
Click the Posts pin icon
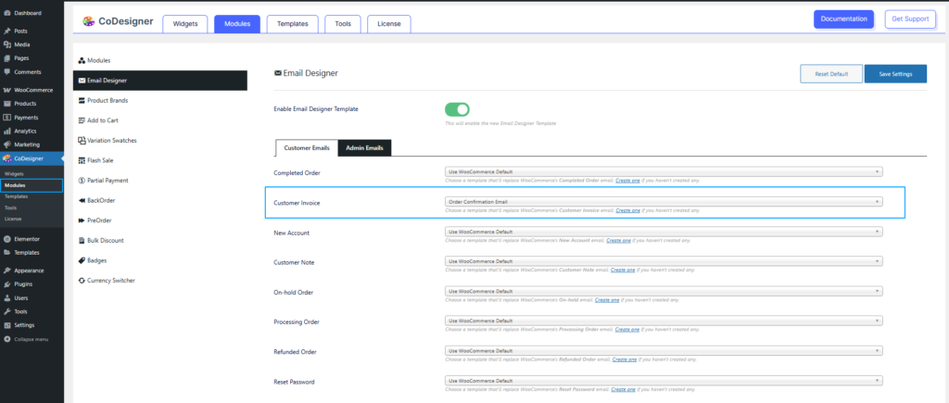6,31
